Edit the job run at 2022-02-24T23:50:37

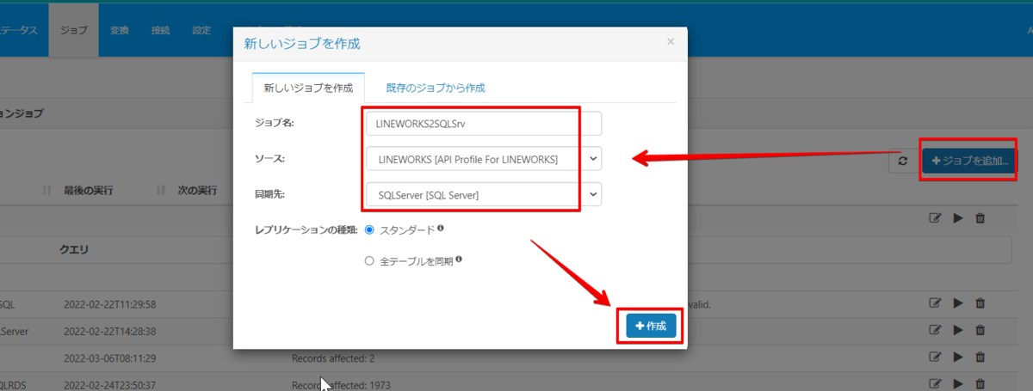[935, 384]
